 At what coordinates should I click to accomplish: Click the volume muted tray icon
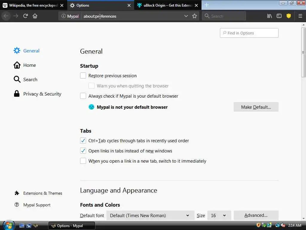tap(283, 225)
